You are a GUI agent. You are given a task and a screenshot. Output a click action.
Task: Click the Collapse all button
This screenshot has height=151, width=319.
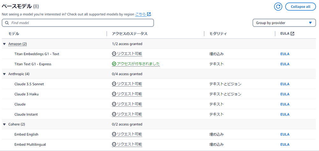tap(300, 6)
